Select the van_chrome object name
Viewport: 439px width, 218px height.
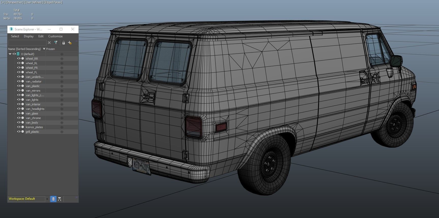33,118
